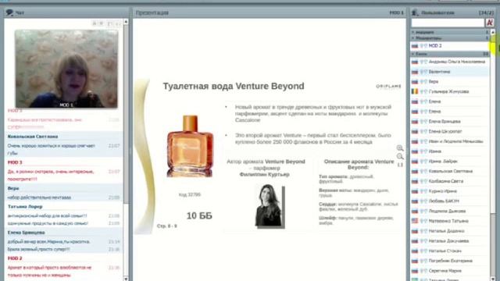Click the Чат panel title

coord(20,12)
